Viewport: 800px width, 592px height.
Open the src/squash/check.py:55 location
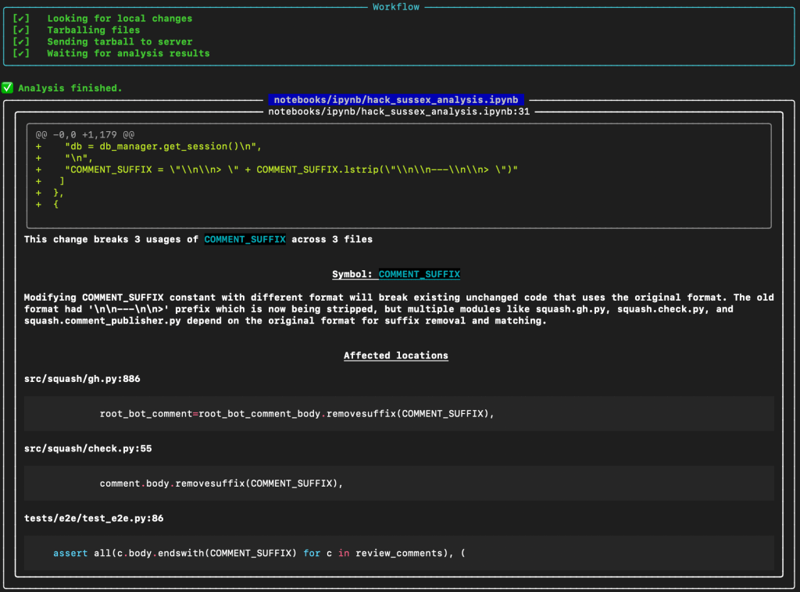tap(87, 449)
